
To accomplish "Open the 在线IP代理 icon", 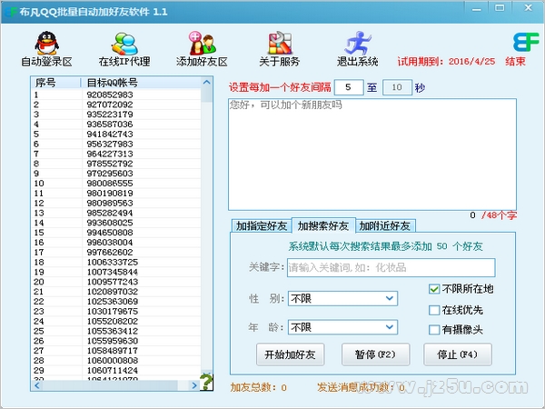I will tap(124, 44).
